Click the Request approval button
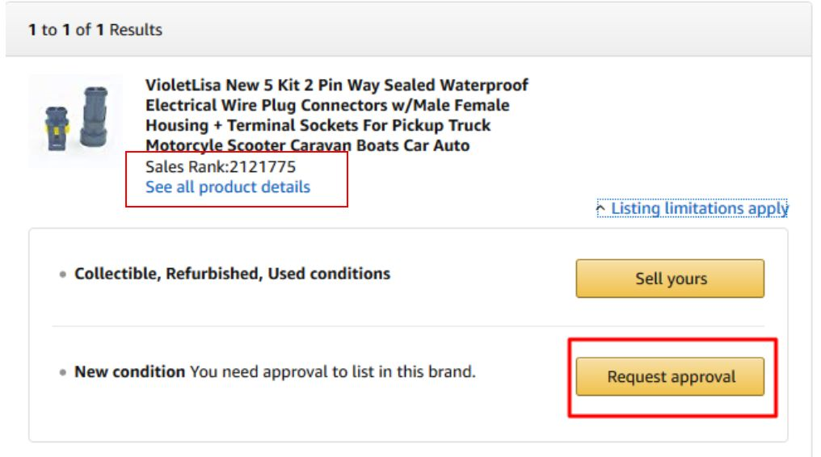821x457 pixels. coord(670,377)
